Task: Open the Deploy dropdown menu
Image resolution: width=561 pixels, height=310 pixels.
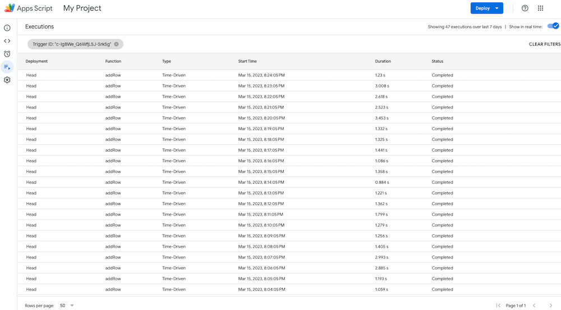Action: (486, 8)
